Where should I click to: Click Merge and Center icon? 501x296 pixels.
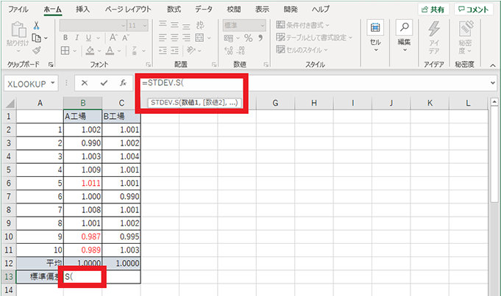coord(199,37)
